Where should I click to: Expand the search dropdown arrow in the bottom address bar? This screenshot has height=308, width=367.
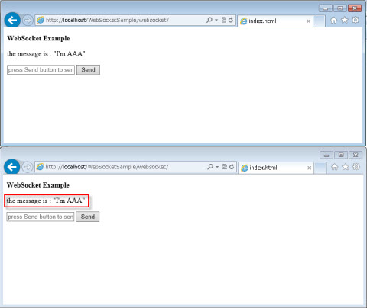coord(217,167)
